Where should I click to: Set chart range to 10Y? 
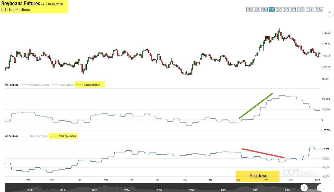(x=301, y=9)
